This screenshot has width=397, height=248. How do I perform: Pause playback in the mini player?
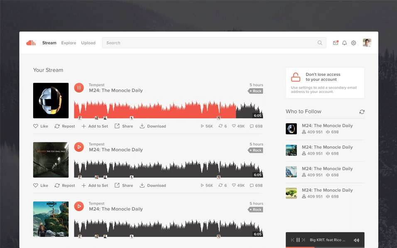click(x=298, y=240)
